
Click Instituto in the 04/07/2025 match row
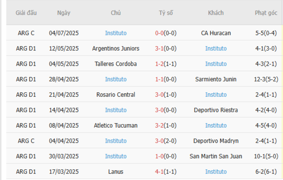[116, 33]
